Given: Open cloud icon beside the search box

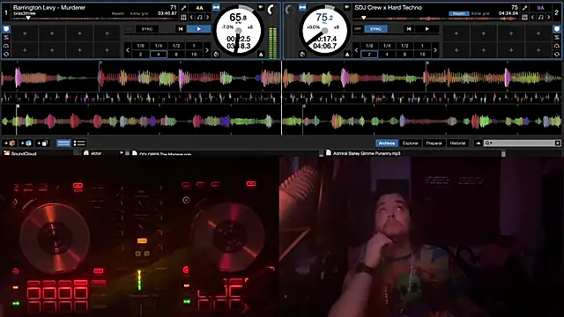Looking at the screenshot, I should click(478, 143).
